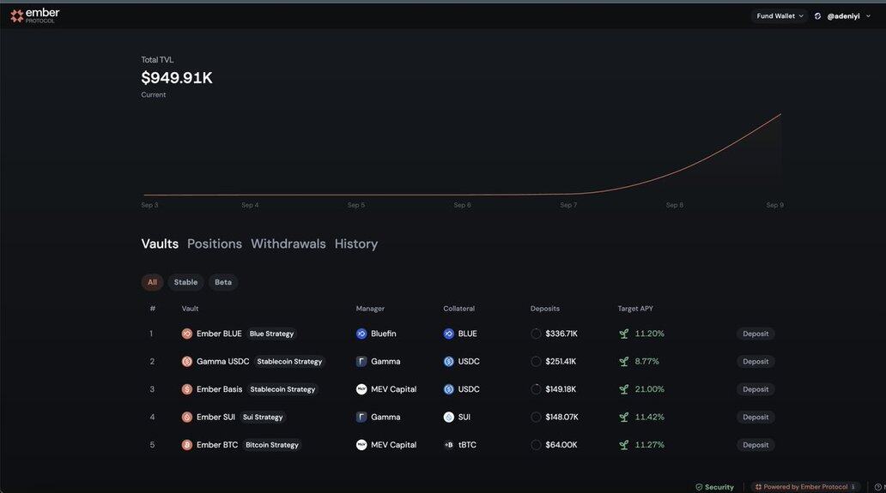
Task: Click deposit ring icon next to $149.18K
Action: [x=536, y=389]
